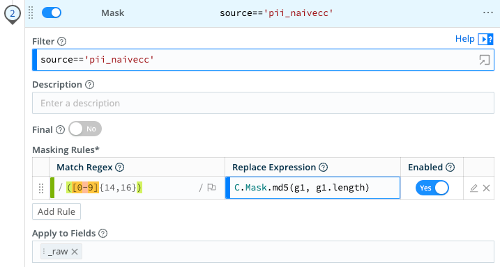The height and width of the screenshot is (267, 500).
Task: Remove the _raw field tag
Action: tap(75, 252)
